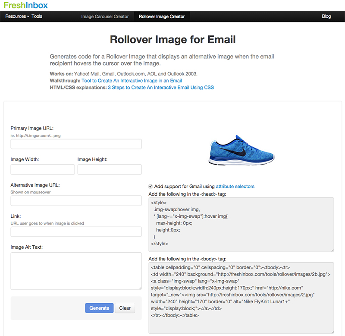This screenshot has height=336, width=345.
Task: Click 'Add the following in the <head> tag:' text
Action: (x=187, y=194)
